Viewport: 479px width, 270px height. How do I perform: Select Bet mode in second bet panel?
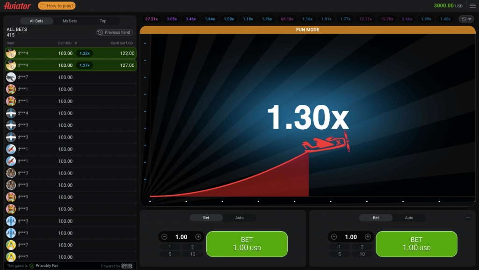pyautogui.click(x=376, y=218)
